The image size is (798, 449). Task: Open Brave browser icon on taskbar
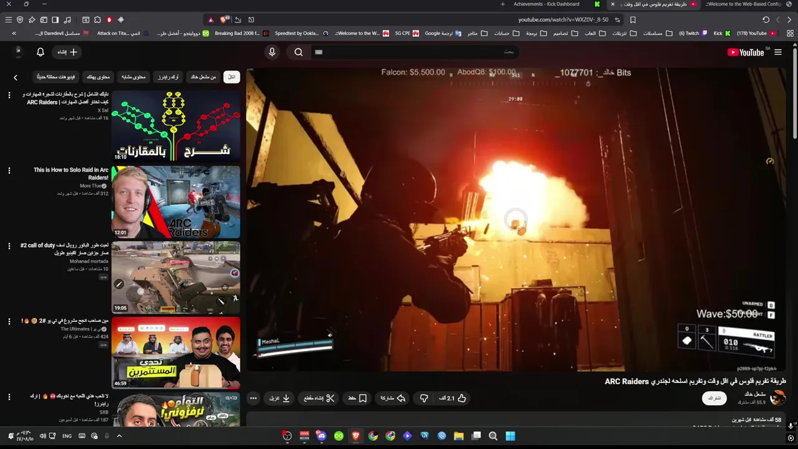[x=356, y=436]
